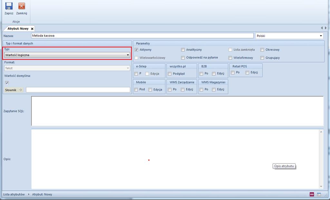Screen dimensions: 330x200
Task: Open the disabled Format dropdown Tekst
Action: click(x=67, y=68)
